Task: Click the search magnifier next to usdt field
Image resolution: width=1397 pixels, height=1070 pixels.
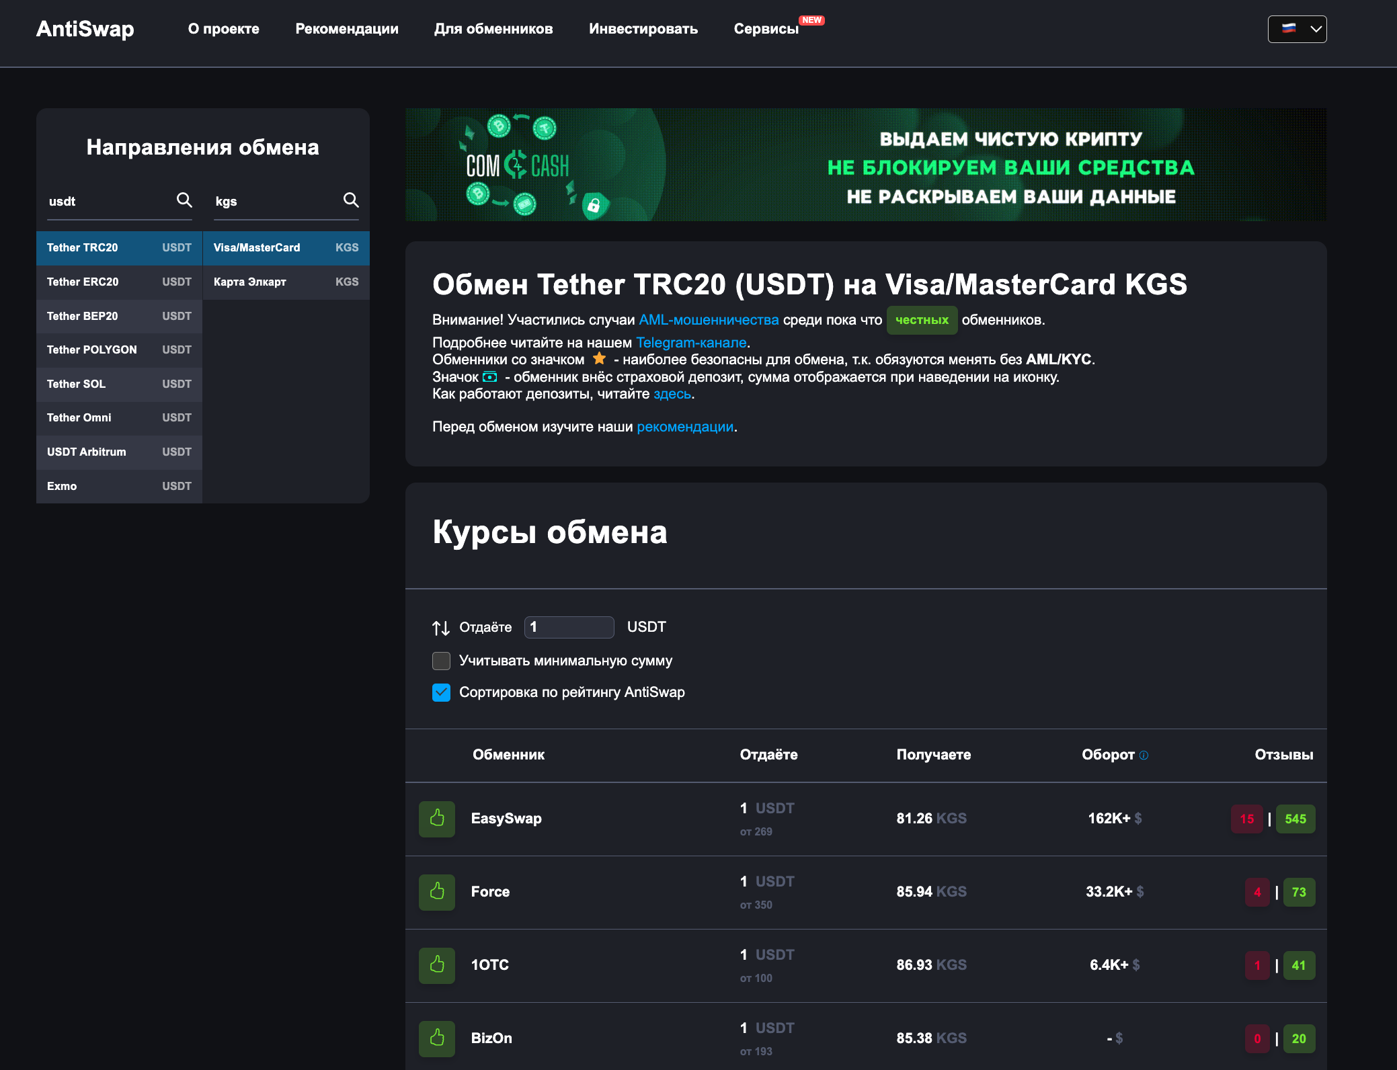Action: pos(184,200)
